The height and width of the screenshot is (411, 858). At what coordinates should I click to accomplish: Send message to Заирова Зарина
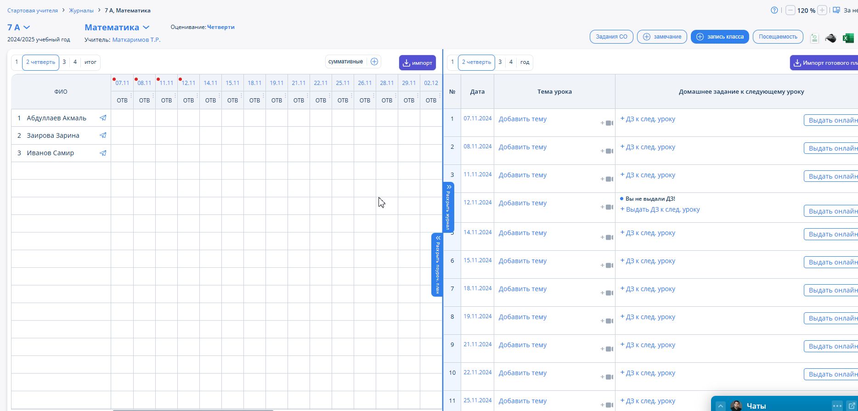tap(103, 135)
